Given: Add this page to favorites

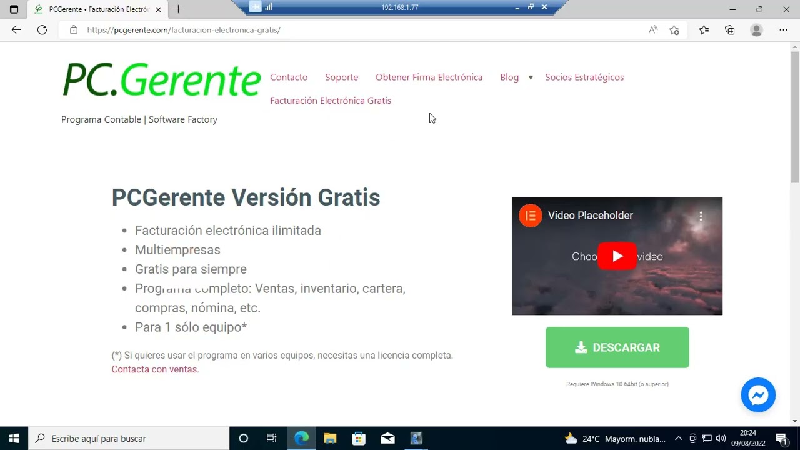Looking at the screenshot, I should 674,30.
